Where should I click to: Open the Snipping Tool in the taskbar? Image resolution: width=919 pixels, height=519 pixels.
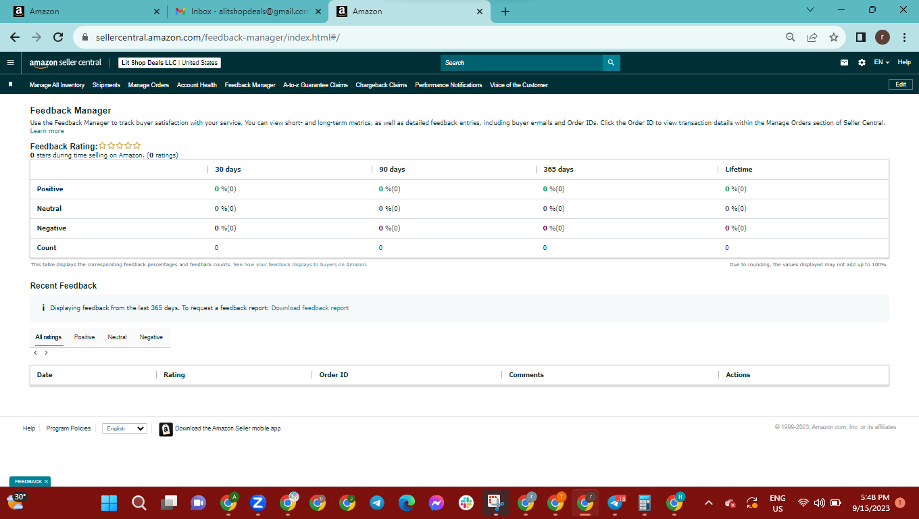(x=495, y=503)
